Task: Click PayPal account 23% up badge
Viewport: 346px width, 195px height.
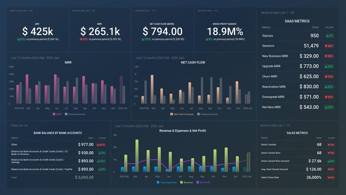Action: pyautogui.click(x=102, y=169)
